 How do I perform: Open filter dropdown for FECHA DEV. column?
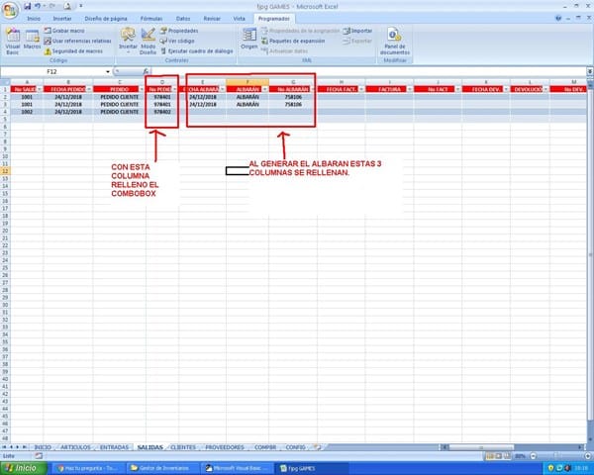(x=506, y=89)
